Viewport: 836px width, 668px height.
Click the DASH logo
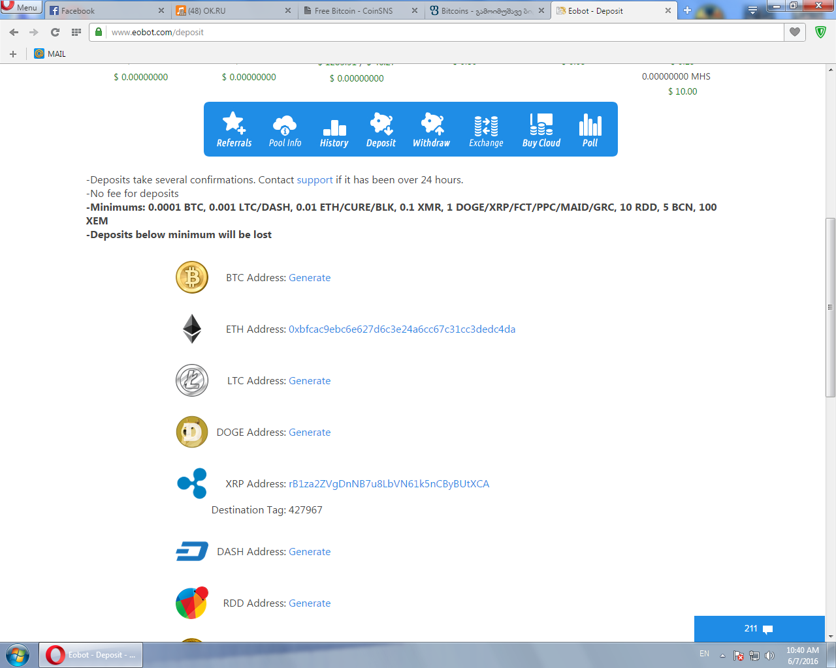click(192, 551)
